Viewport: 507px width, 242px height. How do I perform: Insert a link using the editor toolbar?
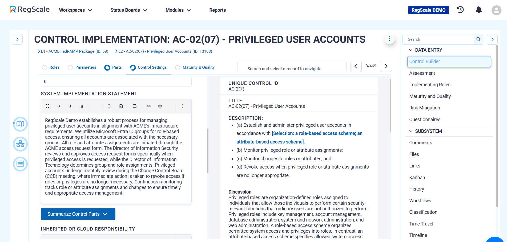point(148,106)
